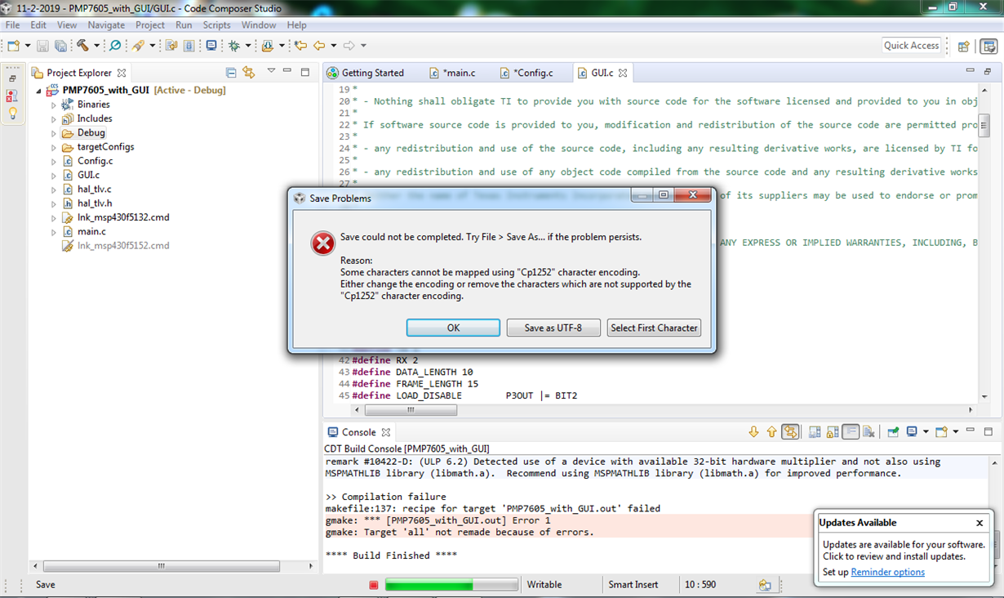This screenshot has width=1004, height=598.
Task: Open the New dropdown arrow in toolbar
Action: pos(27,46)
